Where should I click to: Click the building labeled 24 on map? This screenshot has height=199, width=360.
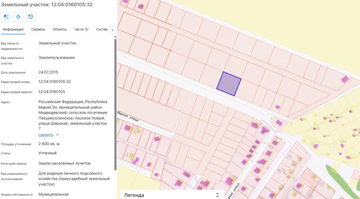coord(314,177)
